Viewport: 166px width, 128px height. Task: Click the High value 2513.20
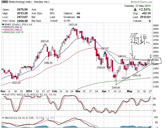tap(22, 13)
